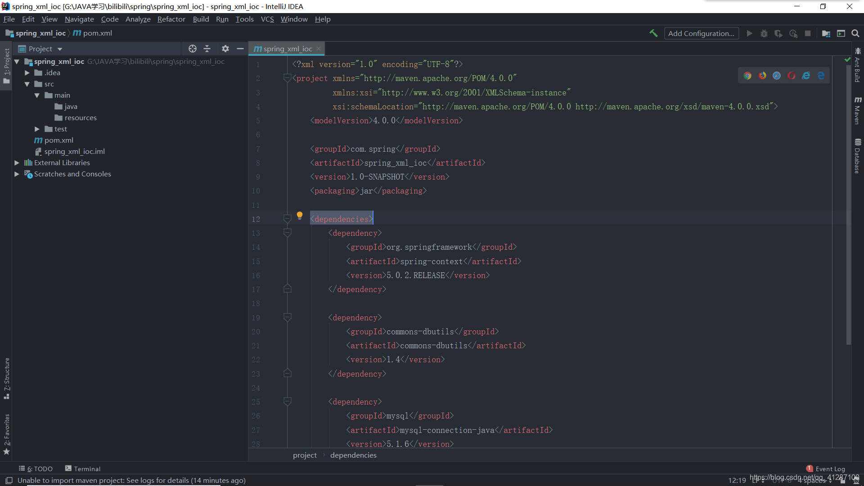Select pom.xml in project tree
Image resolution: width=864 pixels, height=486 pixels.
click(x=58, y=140)
